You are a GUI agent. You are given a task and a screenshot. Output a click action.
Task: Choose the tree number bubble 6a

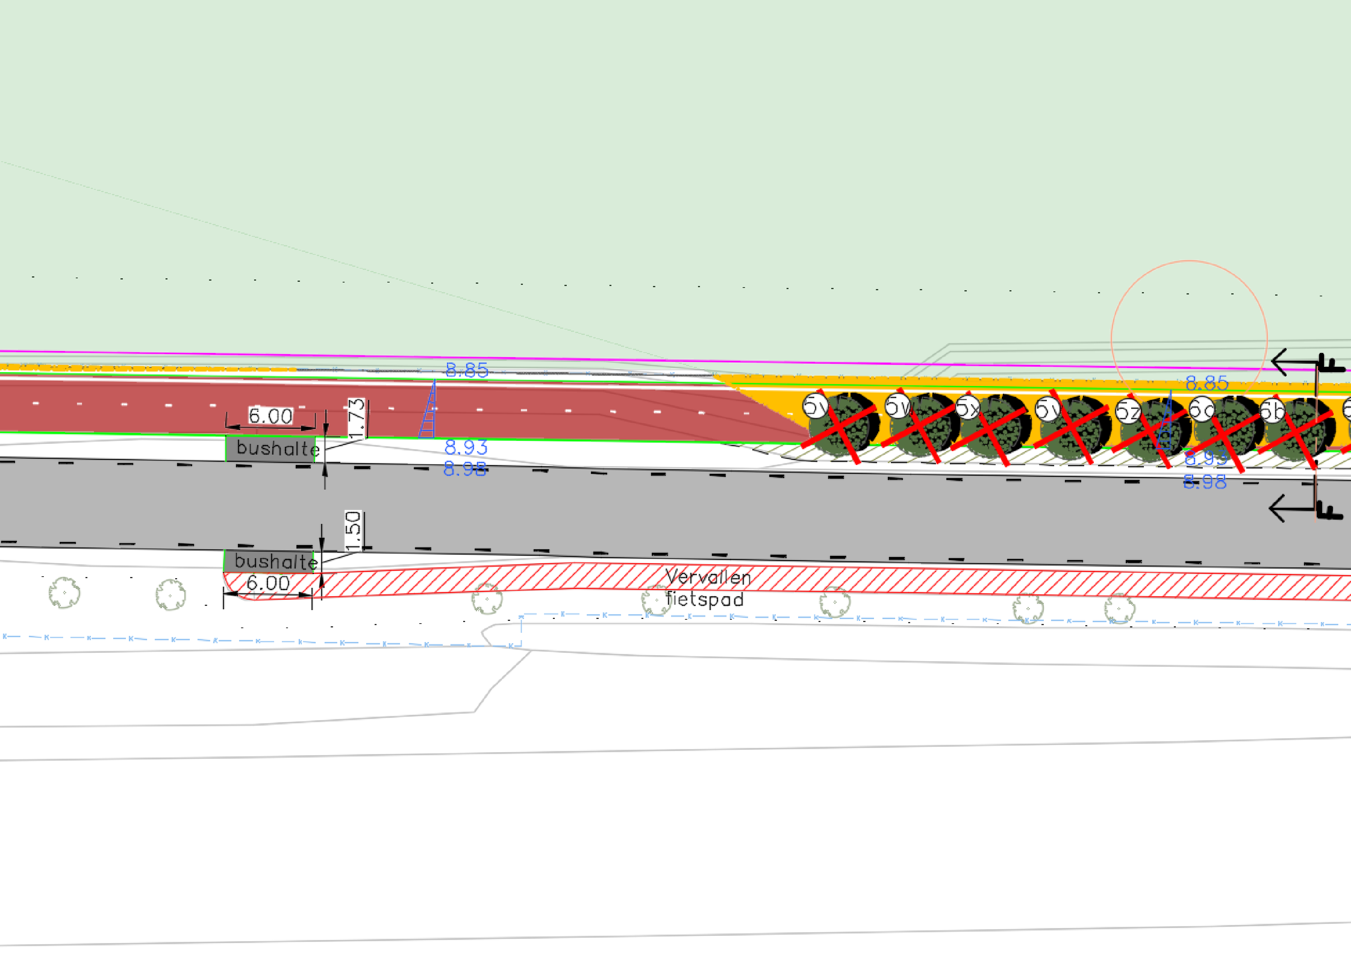1202,408
